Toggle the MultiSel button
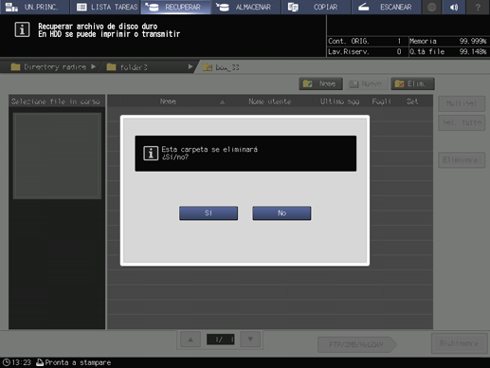Screen dimensions: 490x368 coord(462,103)
